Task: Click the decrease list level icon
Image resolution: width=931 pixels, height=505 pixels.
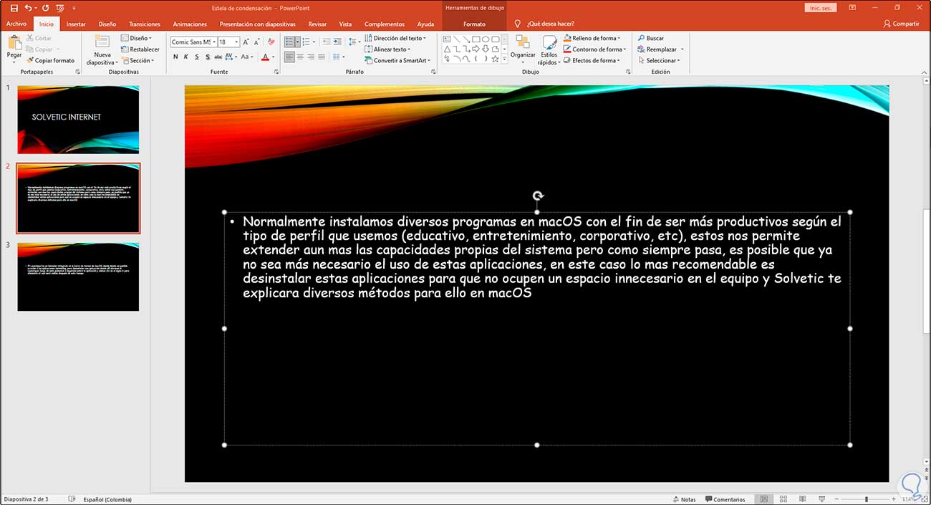Action: pyautogui.click(x=327, y=42)
